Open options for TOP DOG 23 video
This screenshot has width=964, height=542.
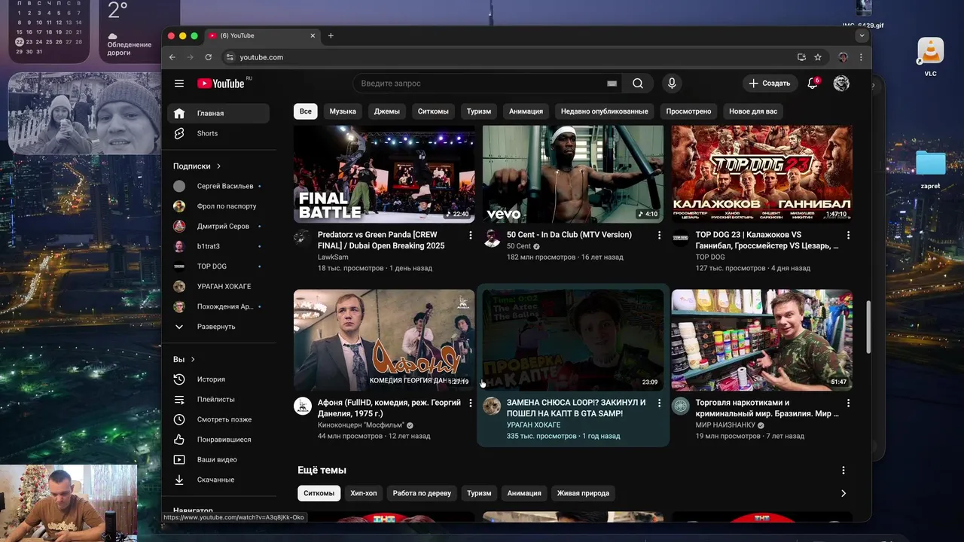(x=848, y=236)
